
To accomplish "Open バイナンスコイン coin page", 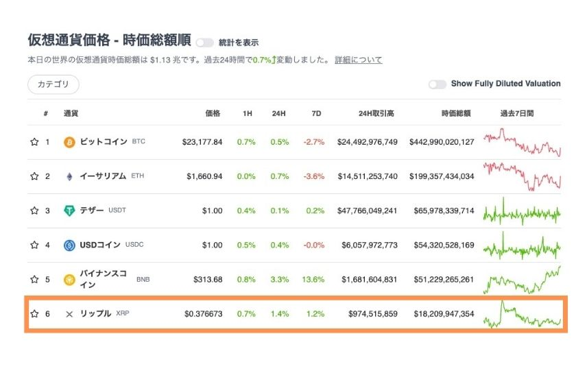I will [104, 279].
